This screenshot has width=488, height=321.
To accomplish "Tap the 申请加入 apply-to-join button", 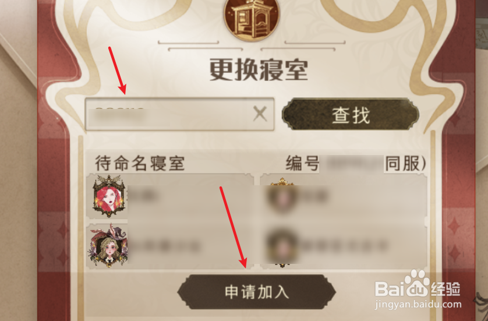I will click(256, 292).
